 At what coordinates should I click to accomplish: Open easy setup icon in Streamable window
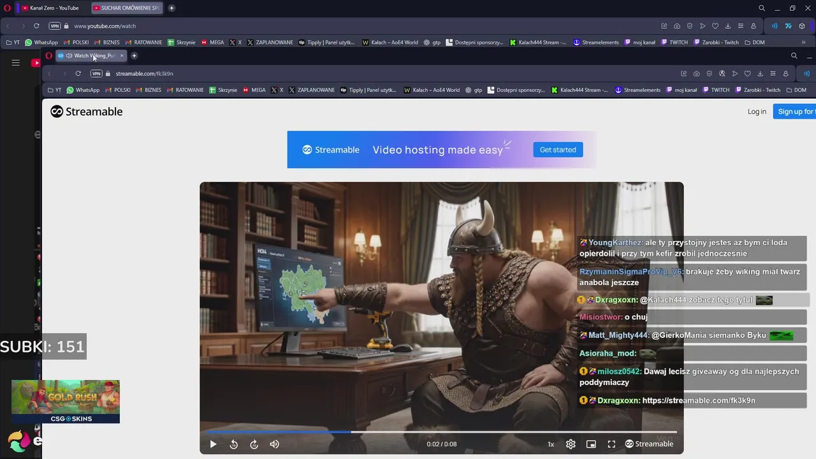(773, 73)
